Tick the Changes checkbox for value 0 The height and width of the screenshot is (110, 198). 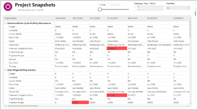point(135,7)
